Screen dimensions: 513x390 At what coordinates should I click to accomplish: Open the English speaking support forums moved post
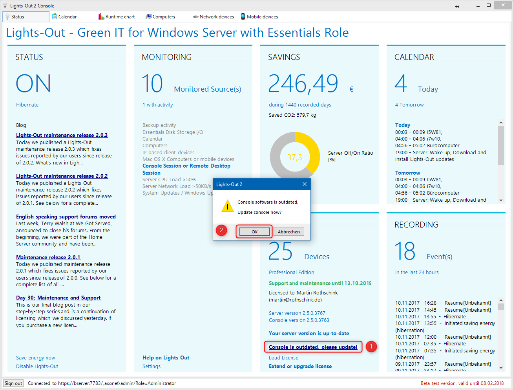coord(66,217)
